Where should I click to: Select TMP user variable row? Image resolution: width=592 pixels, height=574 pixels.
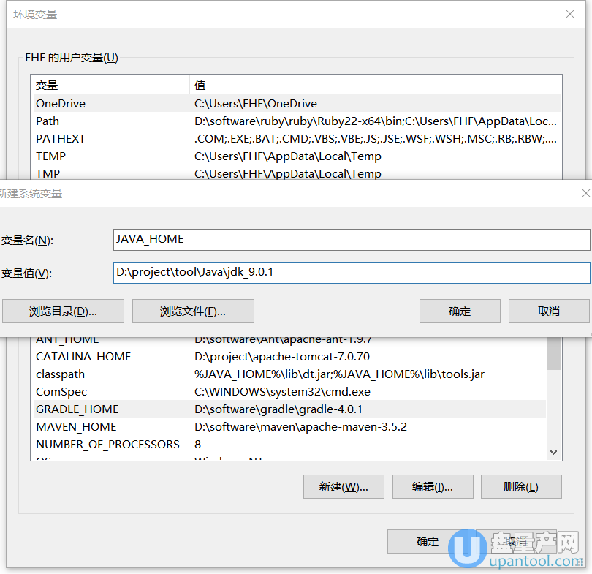297,173
